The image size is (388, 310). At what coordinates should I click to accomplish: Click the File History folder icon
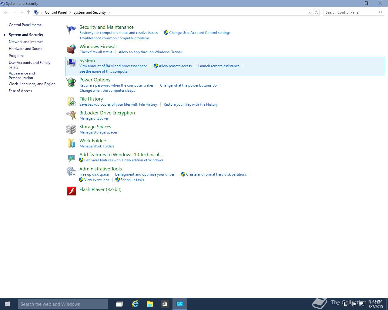click(71, 101)
